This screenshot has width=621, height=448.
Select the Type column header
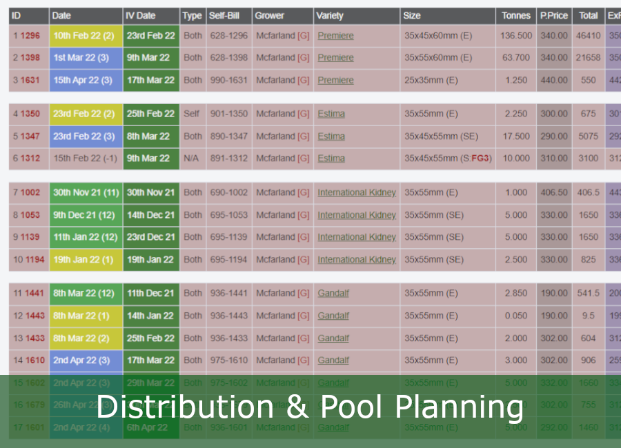click(x=192, y=16)
